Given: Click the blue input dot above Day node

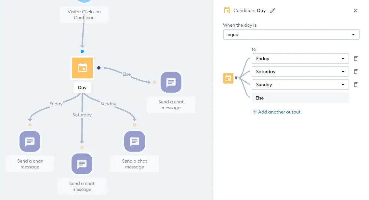Looking at the screenshot, I should [x=82, y=51].
